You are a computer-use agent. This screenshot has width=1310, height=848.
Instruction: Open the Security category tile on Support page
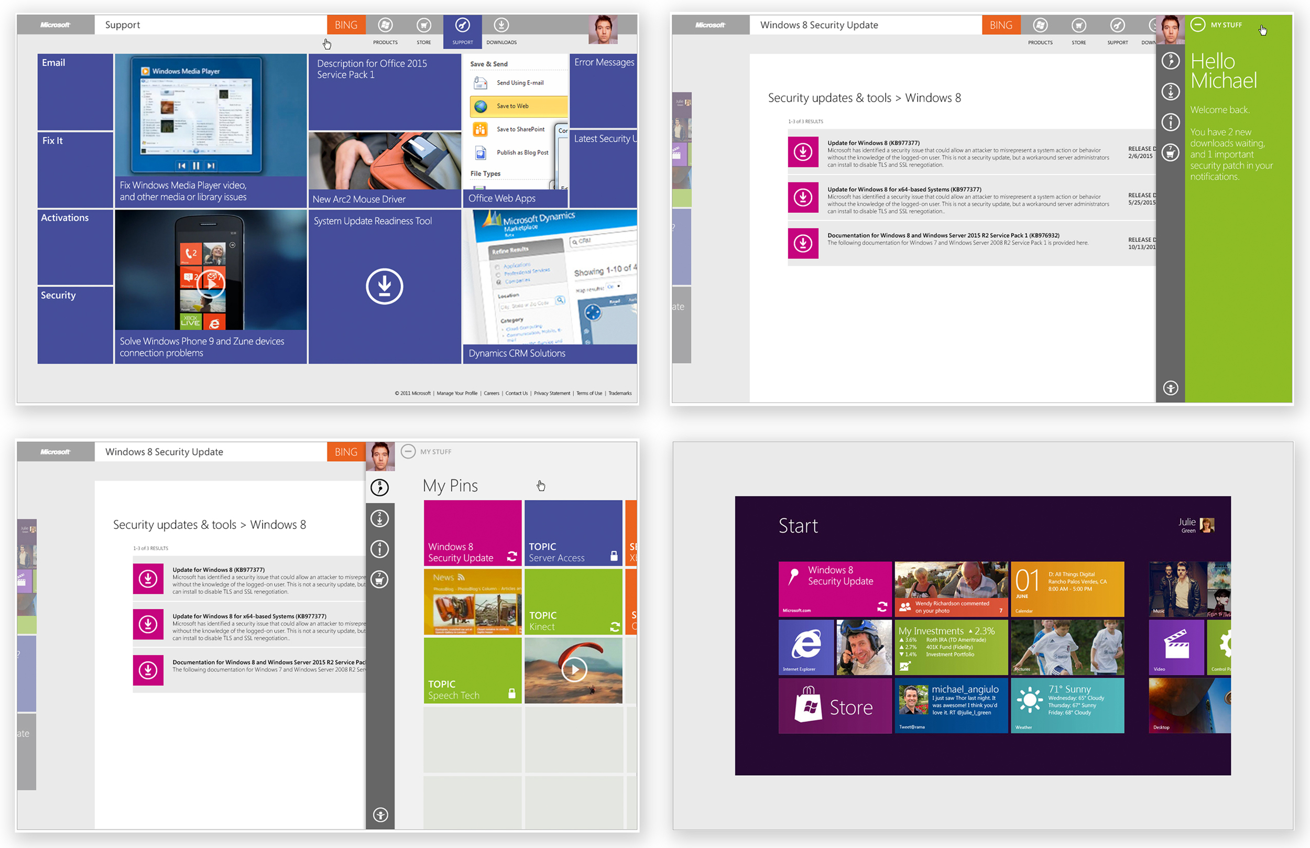pyautogui.click(x=75, y=325)
